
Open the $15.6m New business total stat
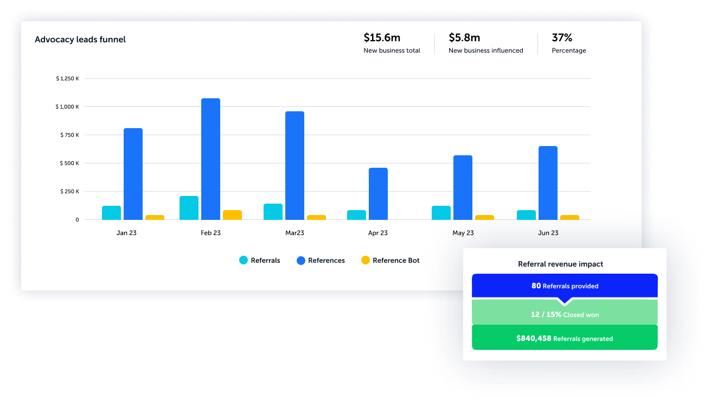click(x=392, y=43)
